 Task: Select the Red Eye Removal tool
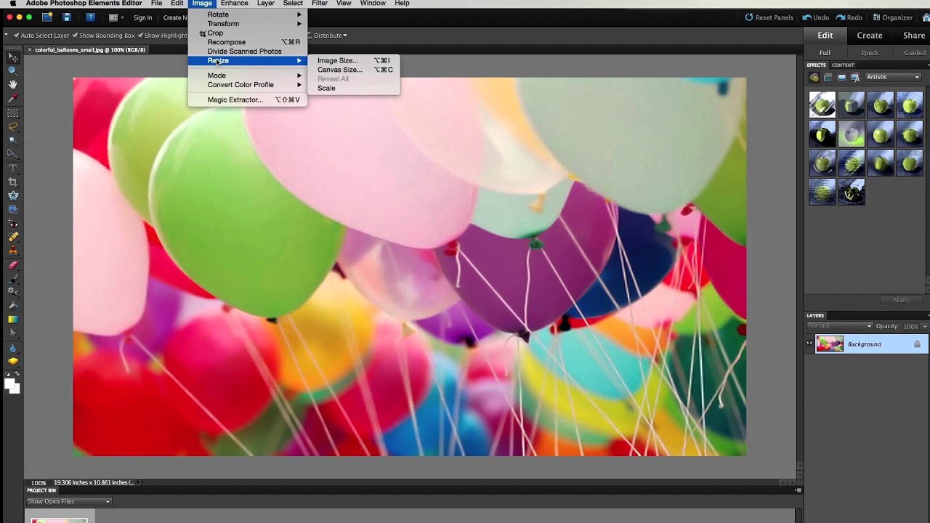pos(13,224)
